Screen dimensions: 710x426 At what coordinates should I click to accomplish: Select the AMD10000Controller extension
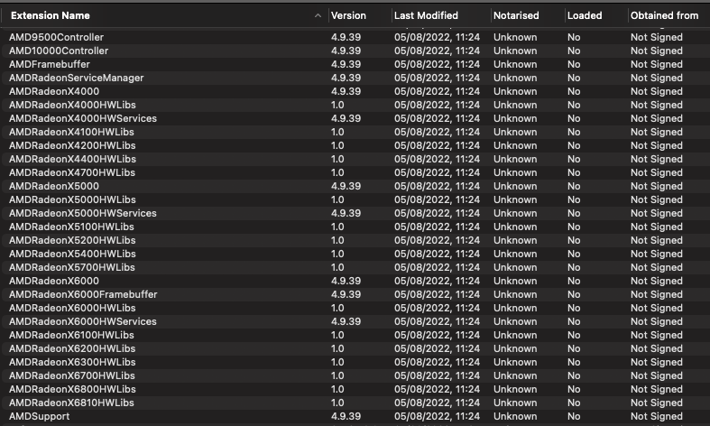click(355, 51)
